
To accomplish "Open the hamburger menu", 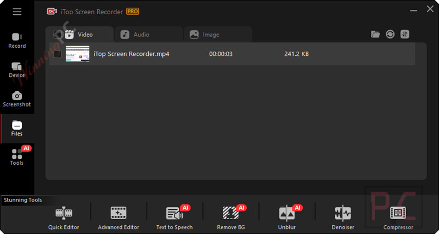I will [17, 12].
